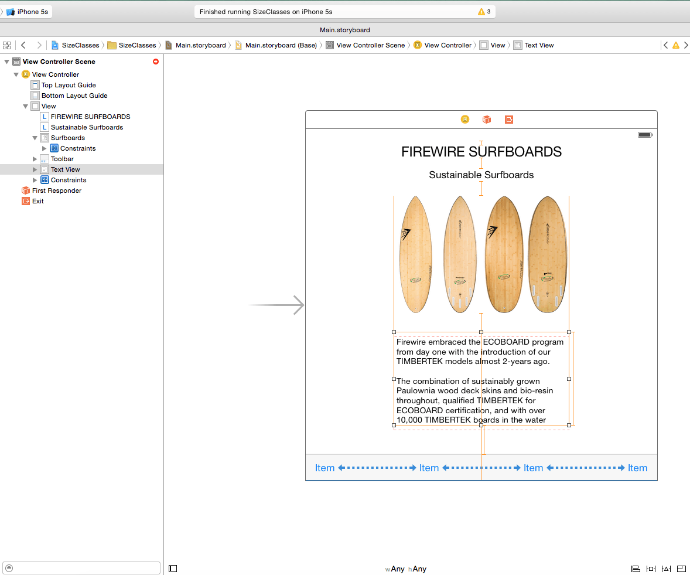Open the Resizing behavior options icon

681,569
